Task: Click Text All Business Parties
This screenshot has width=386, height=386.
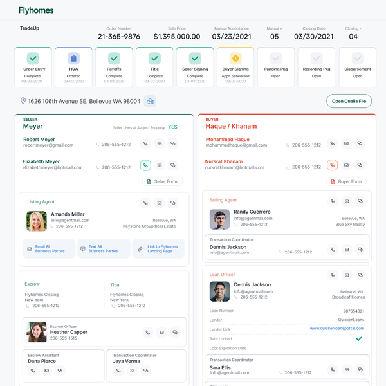Action: point(104,248)
